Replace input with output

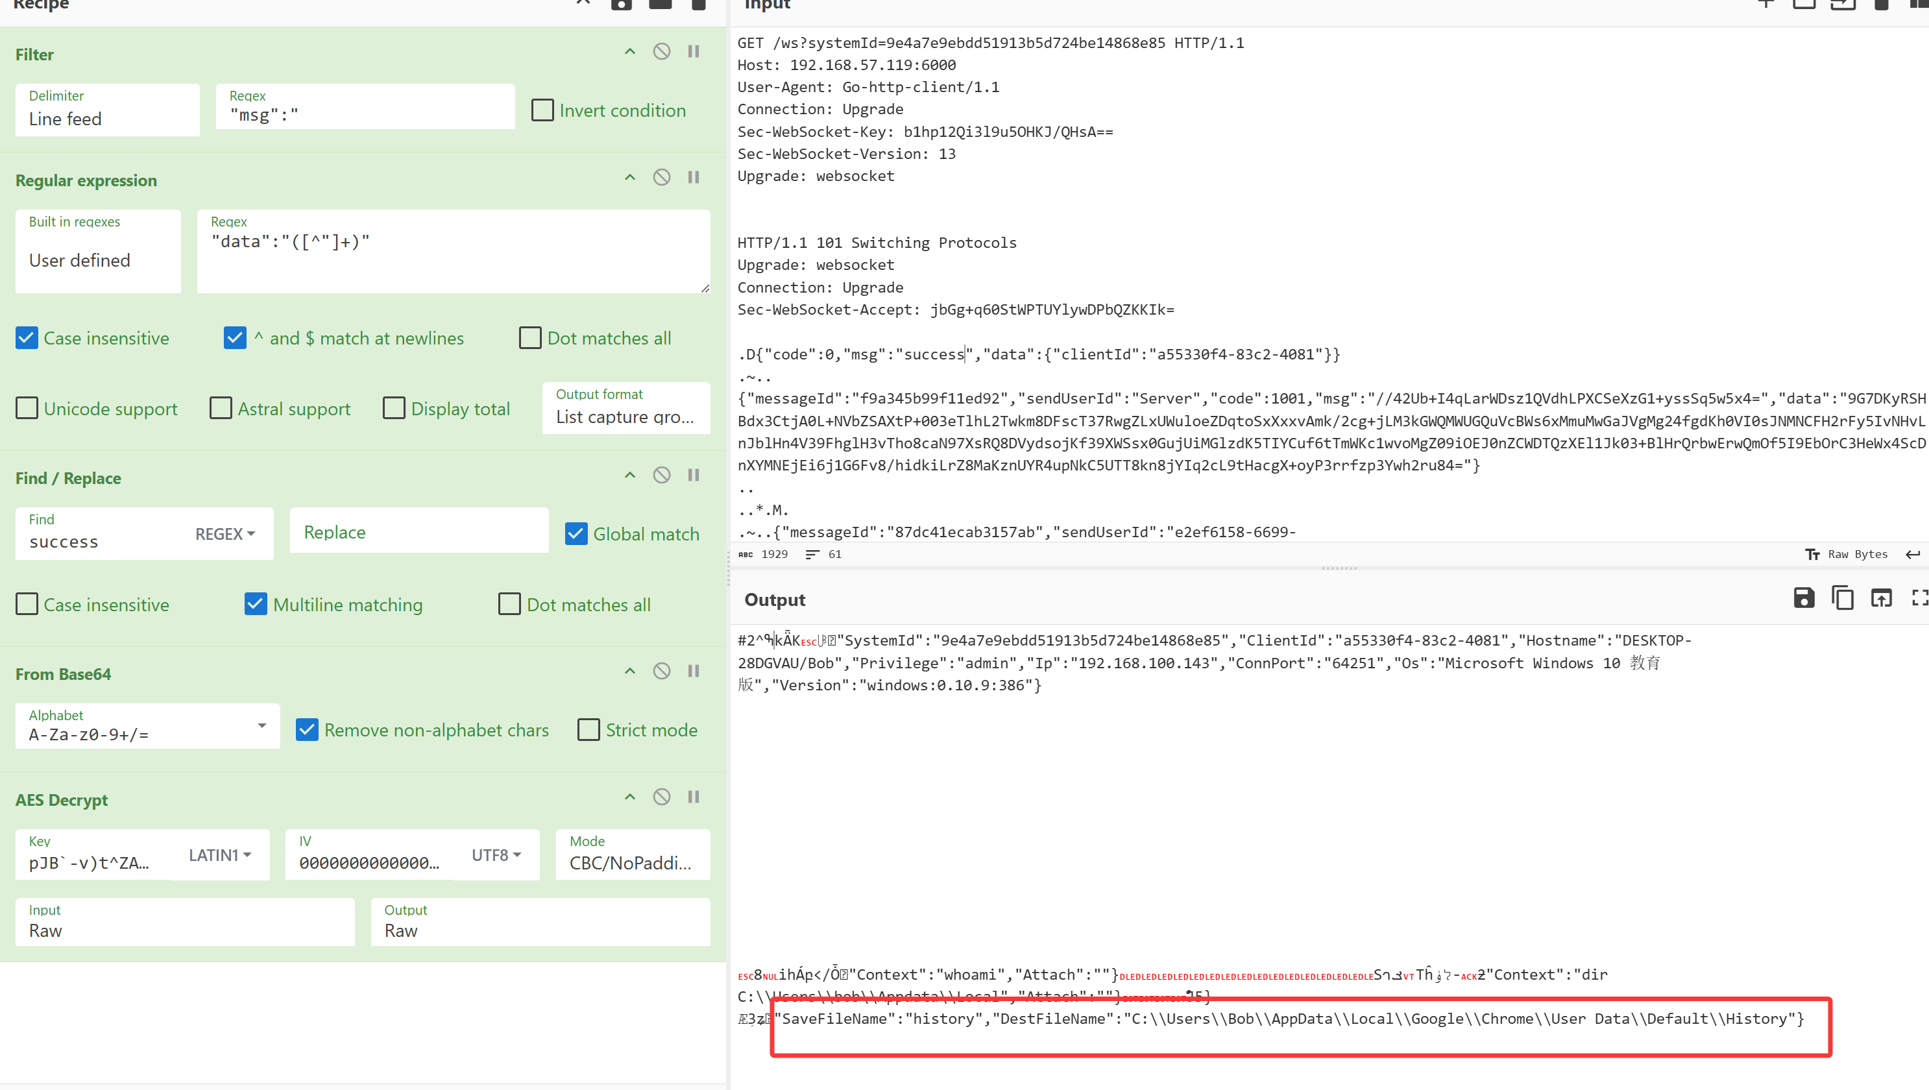(1881, 598)
